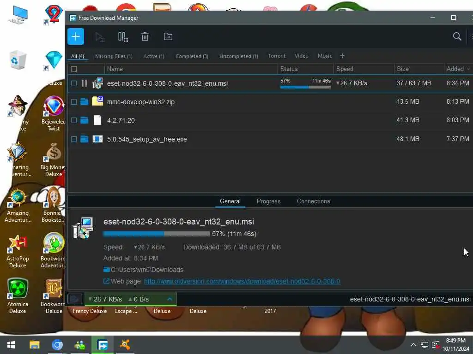Open This PC desktop icon
473x354 pixels.
coord(18,15)
